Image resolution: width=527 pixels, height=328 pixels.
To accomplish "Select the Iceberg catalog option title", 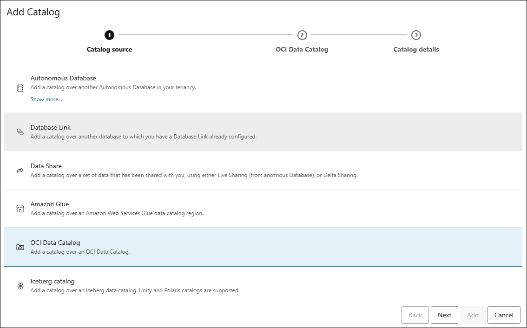I will pos(53,281).
